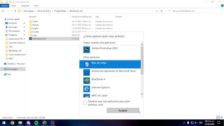
Task: Open OneDrive - Personal in sidebar
Action: 16,64
